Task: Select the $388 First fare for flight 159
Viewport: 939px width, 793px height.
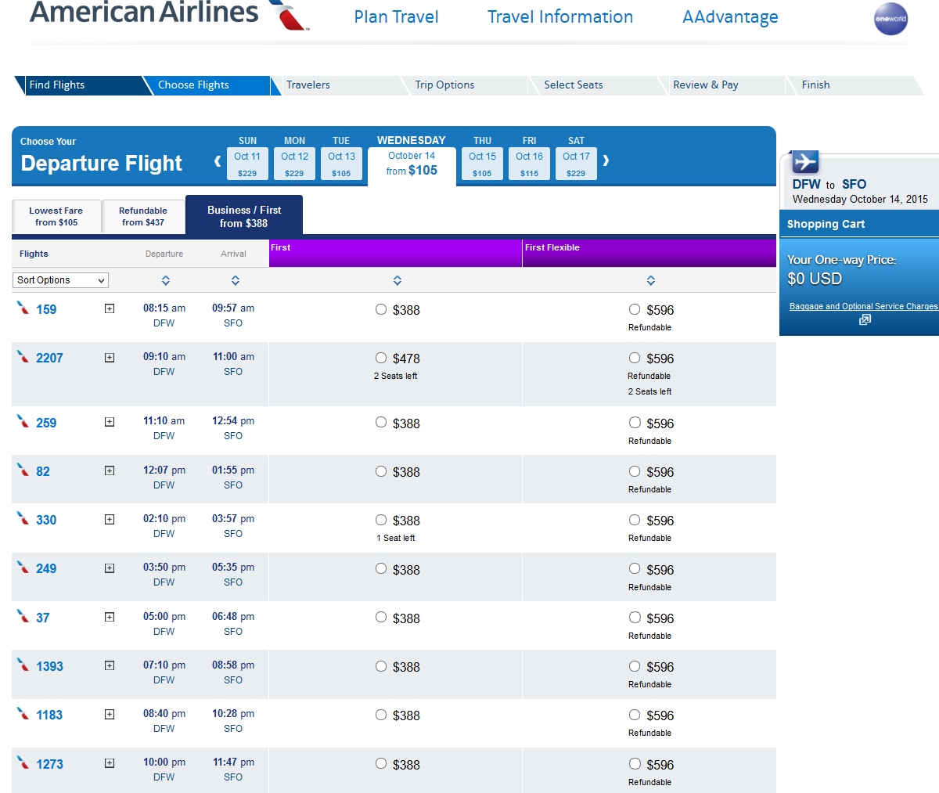Action: click(x=381, y=309)
